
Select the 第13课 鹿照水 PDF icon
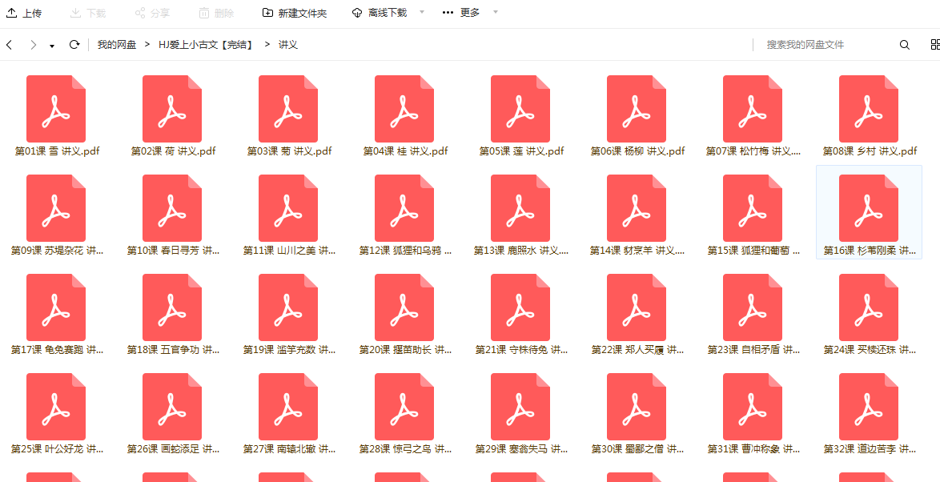pyautogui.click(x=520, y=209)
